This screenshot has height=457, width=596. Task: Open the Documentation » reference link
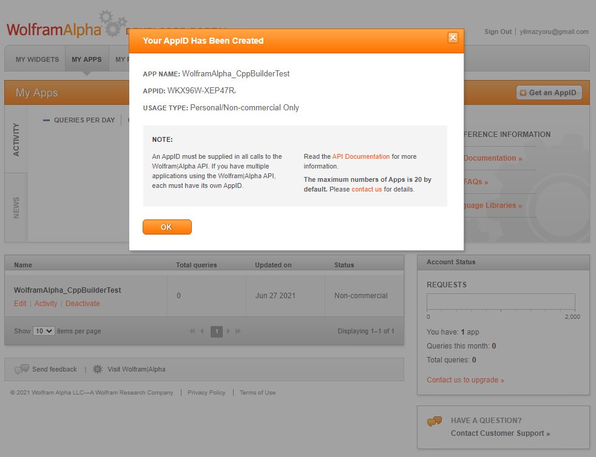click(493, 158)
